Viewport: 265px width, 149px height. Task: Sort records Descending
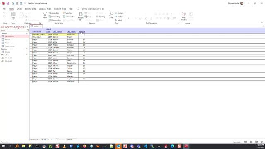point(54,17)
